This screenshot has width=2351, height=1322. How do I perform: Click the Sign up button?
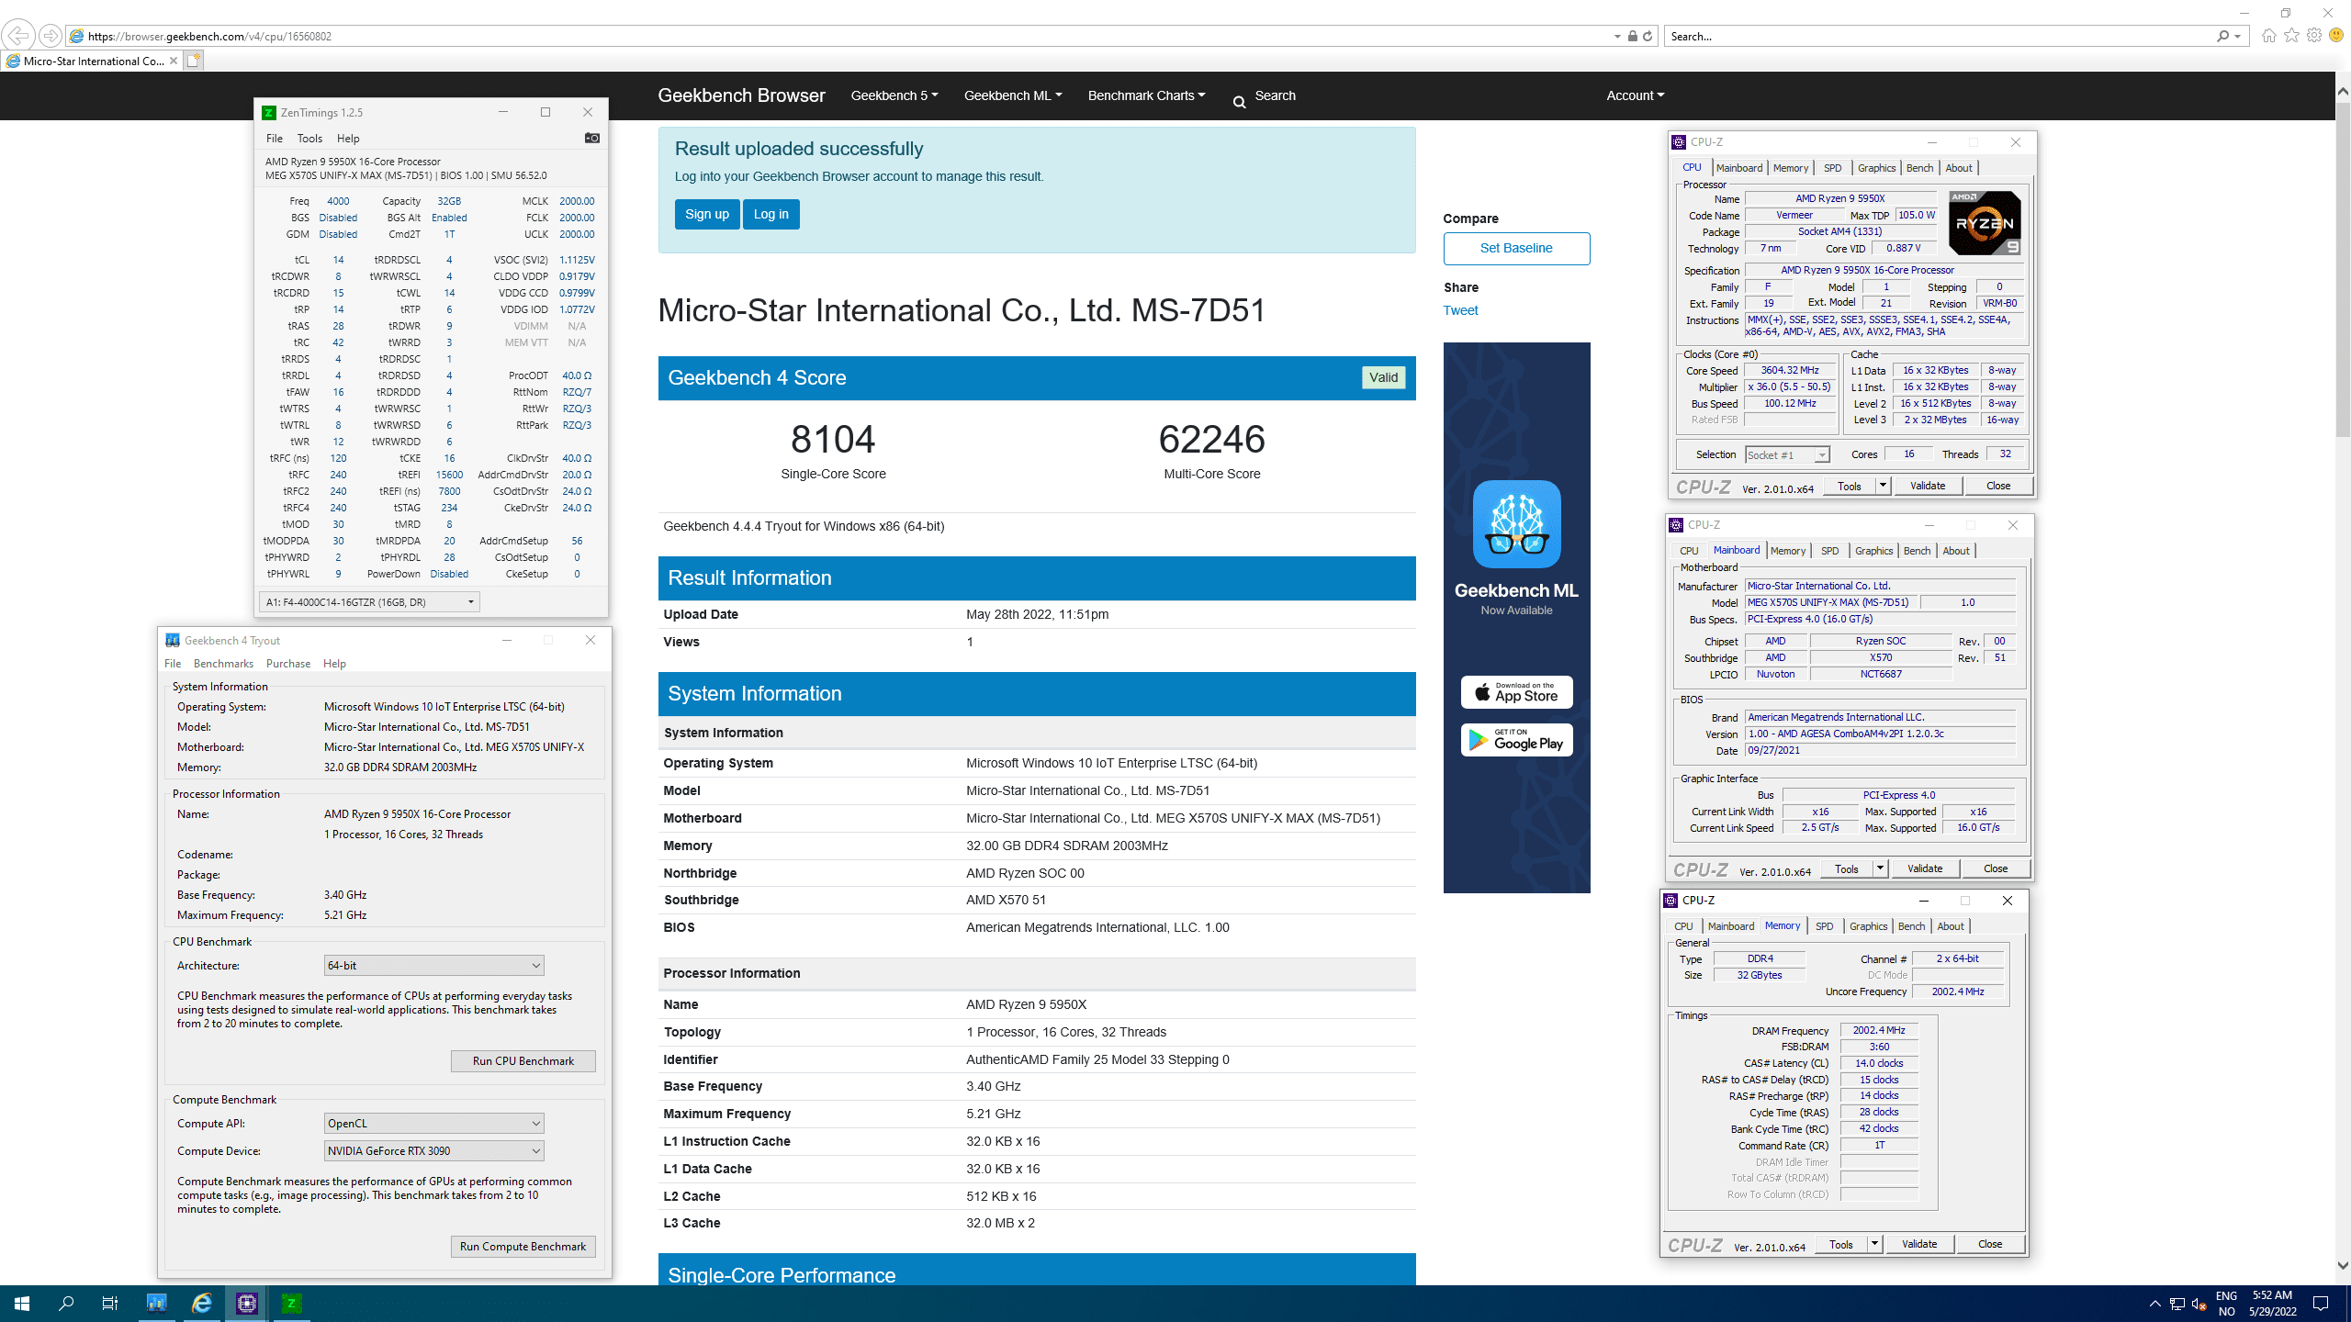(x=707, y=214)
